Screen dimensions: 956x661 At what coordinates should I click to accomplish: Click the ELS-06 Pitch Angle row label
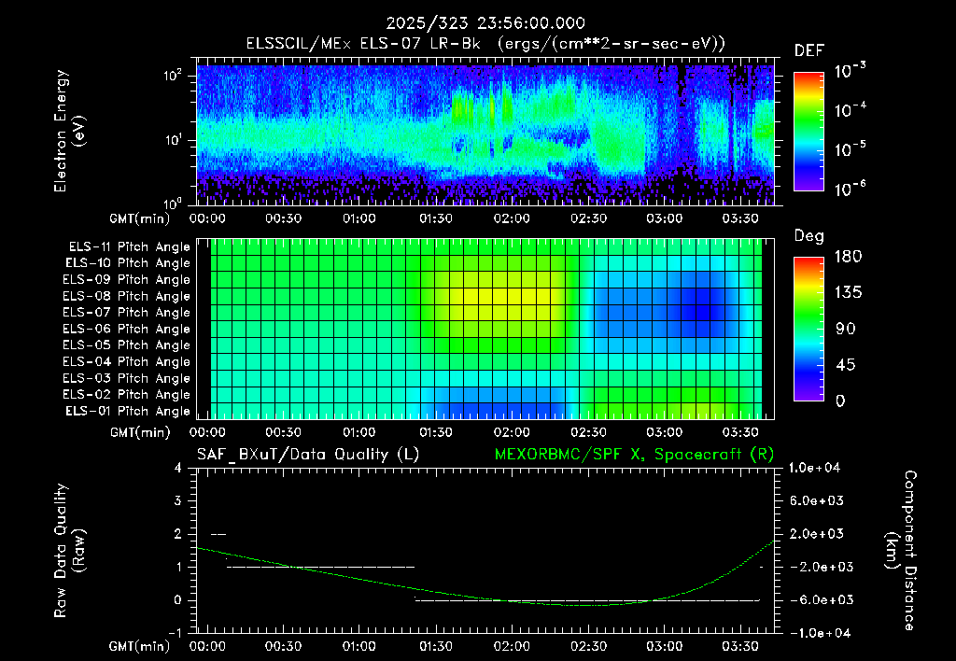pyautogui.click(x=126, y=330)
